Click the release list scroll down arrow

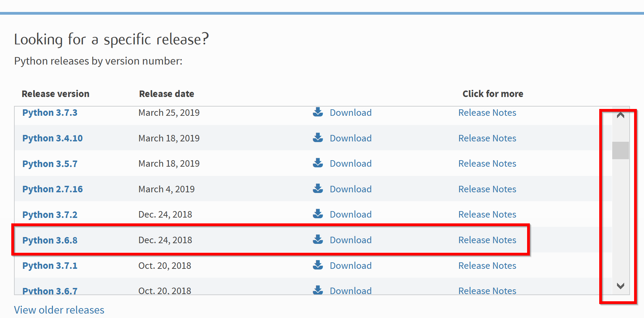coord(620,286)
